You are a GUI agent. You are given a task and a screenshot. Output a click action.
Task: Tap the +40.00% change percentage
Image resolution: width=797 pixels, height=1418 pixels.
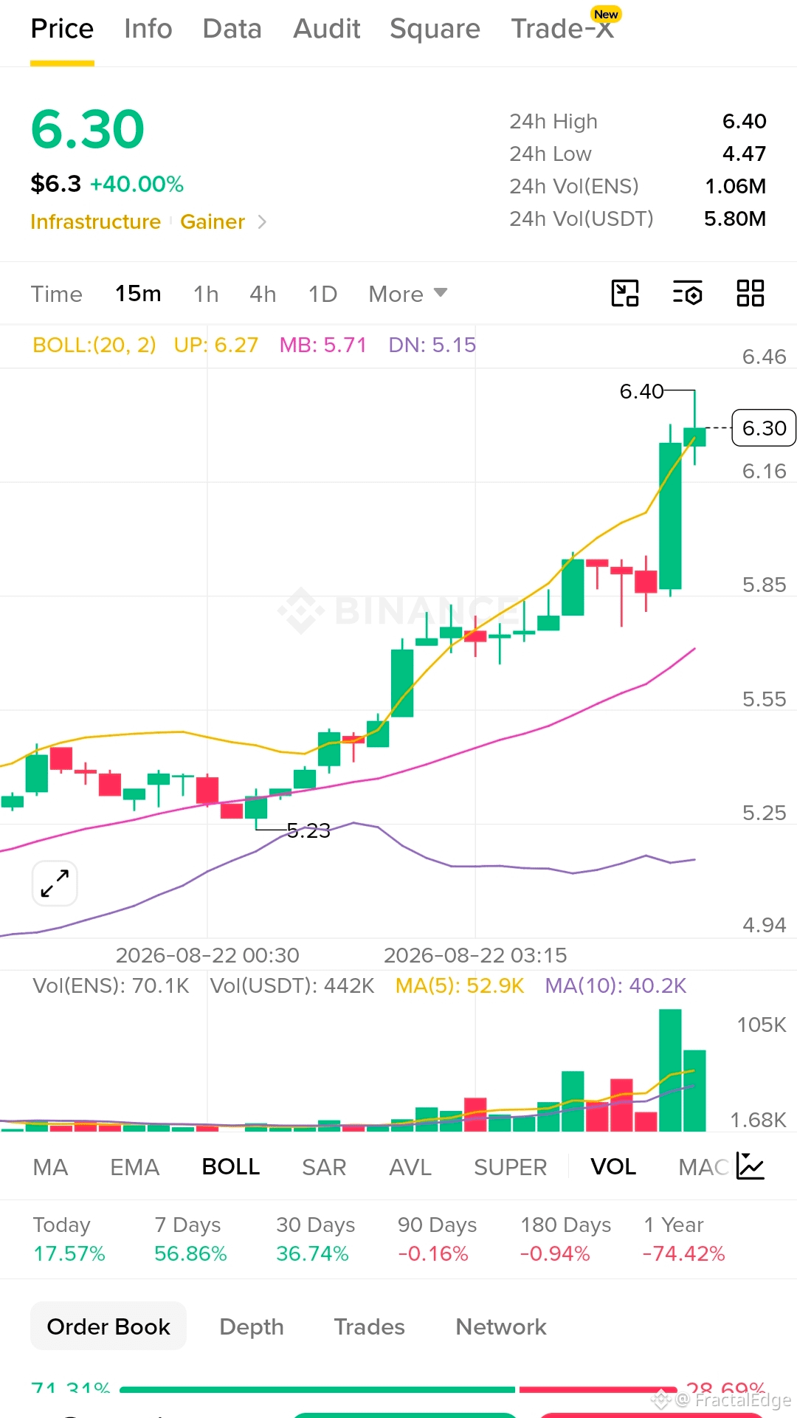[x=137, y=184]
